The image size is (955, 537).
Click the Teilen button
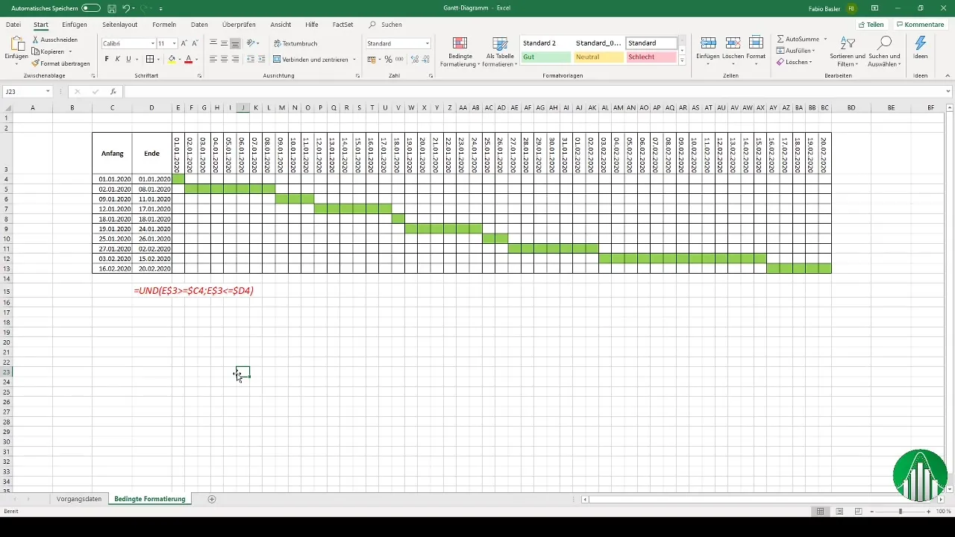[871, 25]
